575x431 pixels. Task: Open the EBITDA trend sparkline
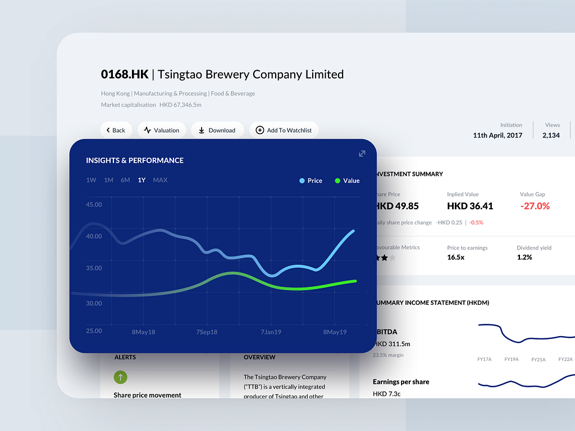[526, 334]
